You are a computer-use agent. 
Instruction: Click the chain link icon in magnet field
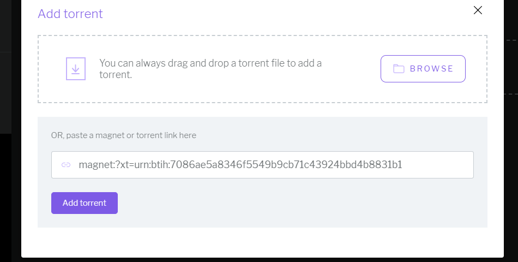(66, 165)
